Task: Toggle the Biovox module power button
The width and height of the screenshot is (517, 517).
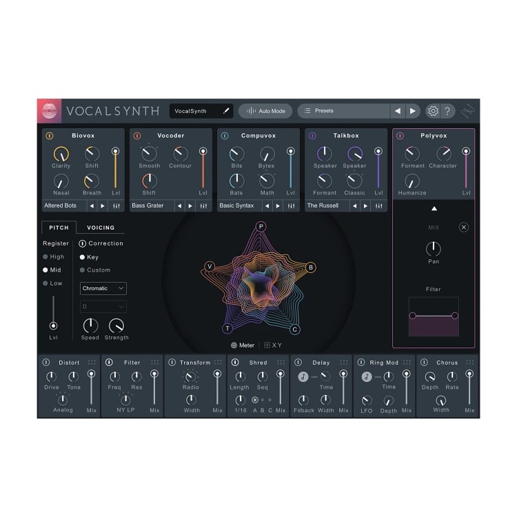Action: tap(50, 136)
